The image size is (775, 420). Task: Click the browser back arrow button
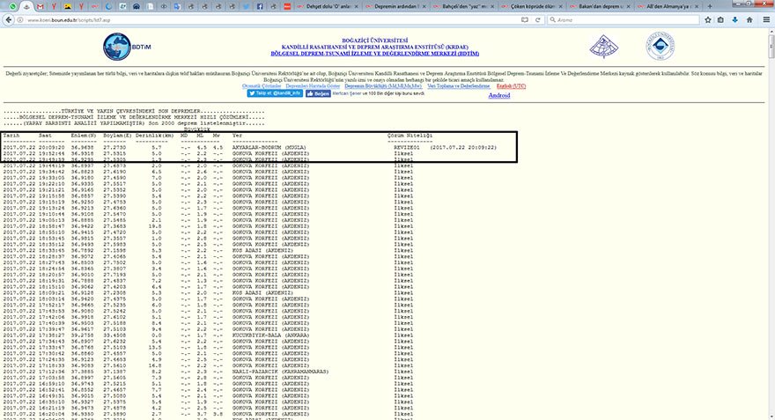coord(8,18)
